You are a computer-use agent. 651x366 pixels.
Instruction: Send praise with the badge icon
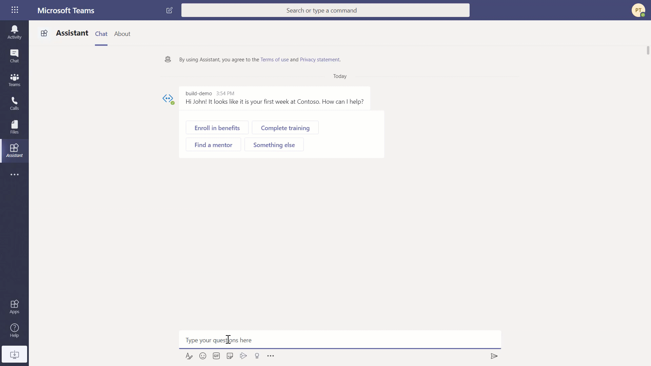point(257,356)
